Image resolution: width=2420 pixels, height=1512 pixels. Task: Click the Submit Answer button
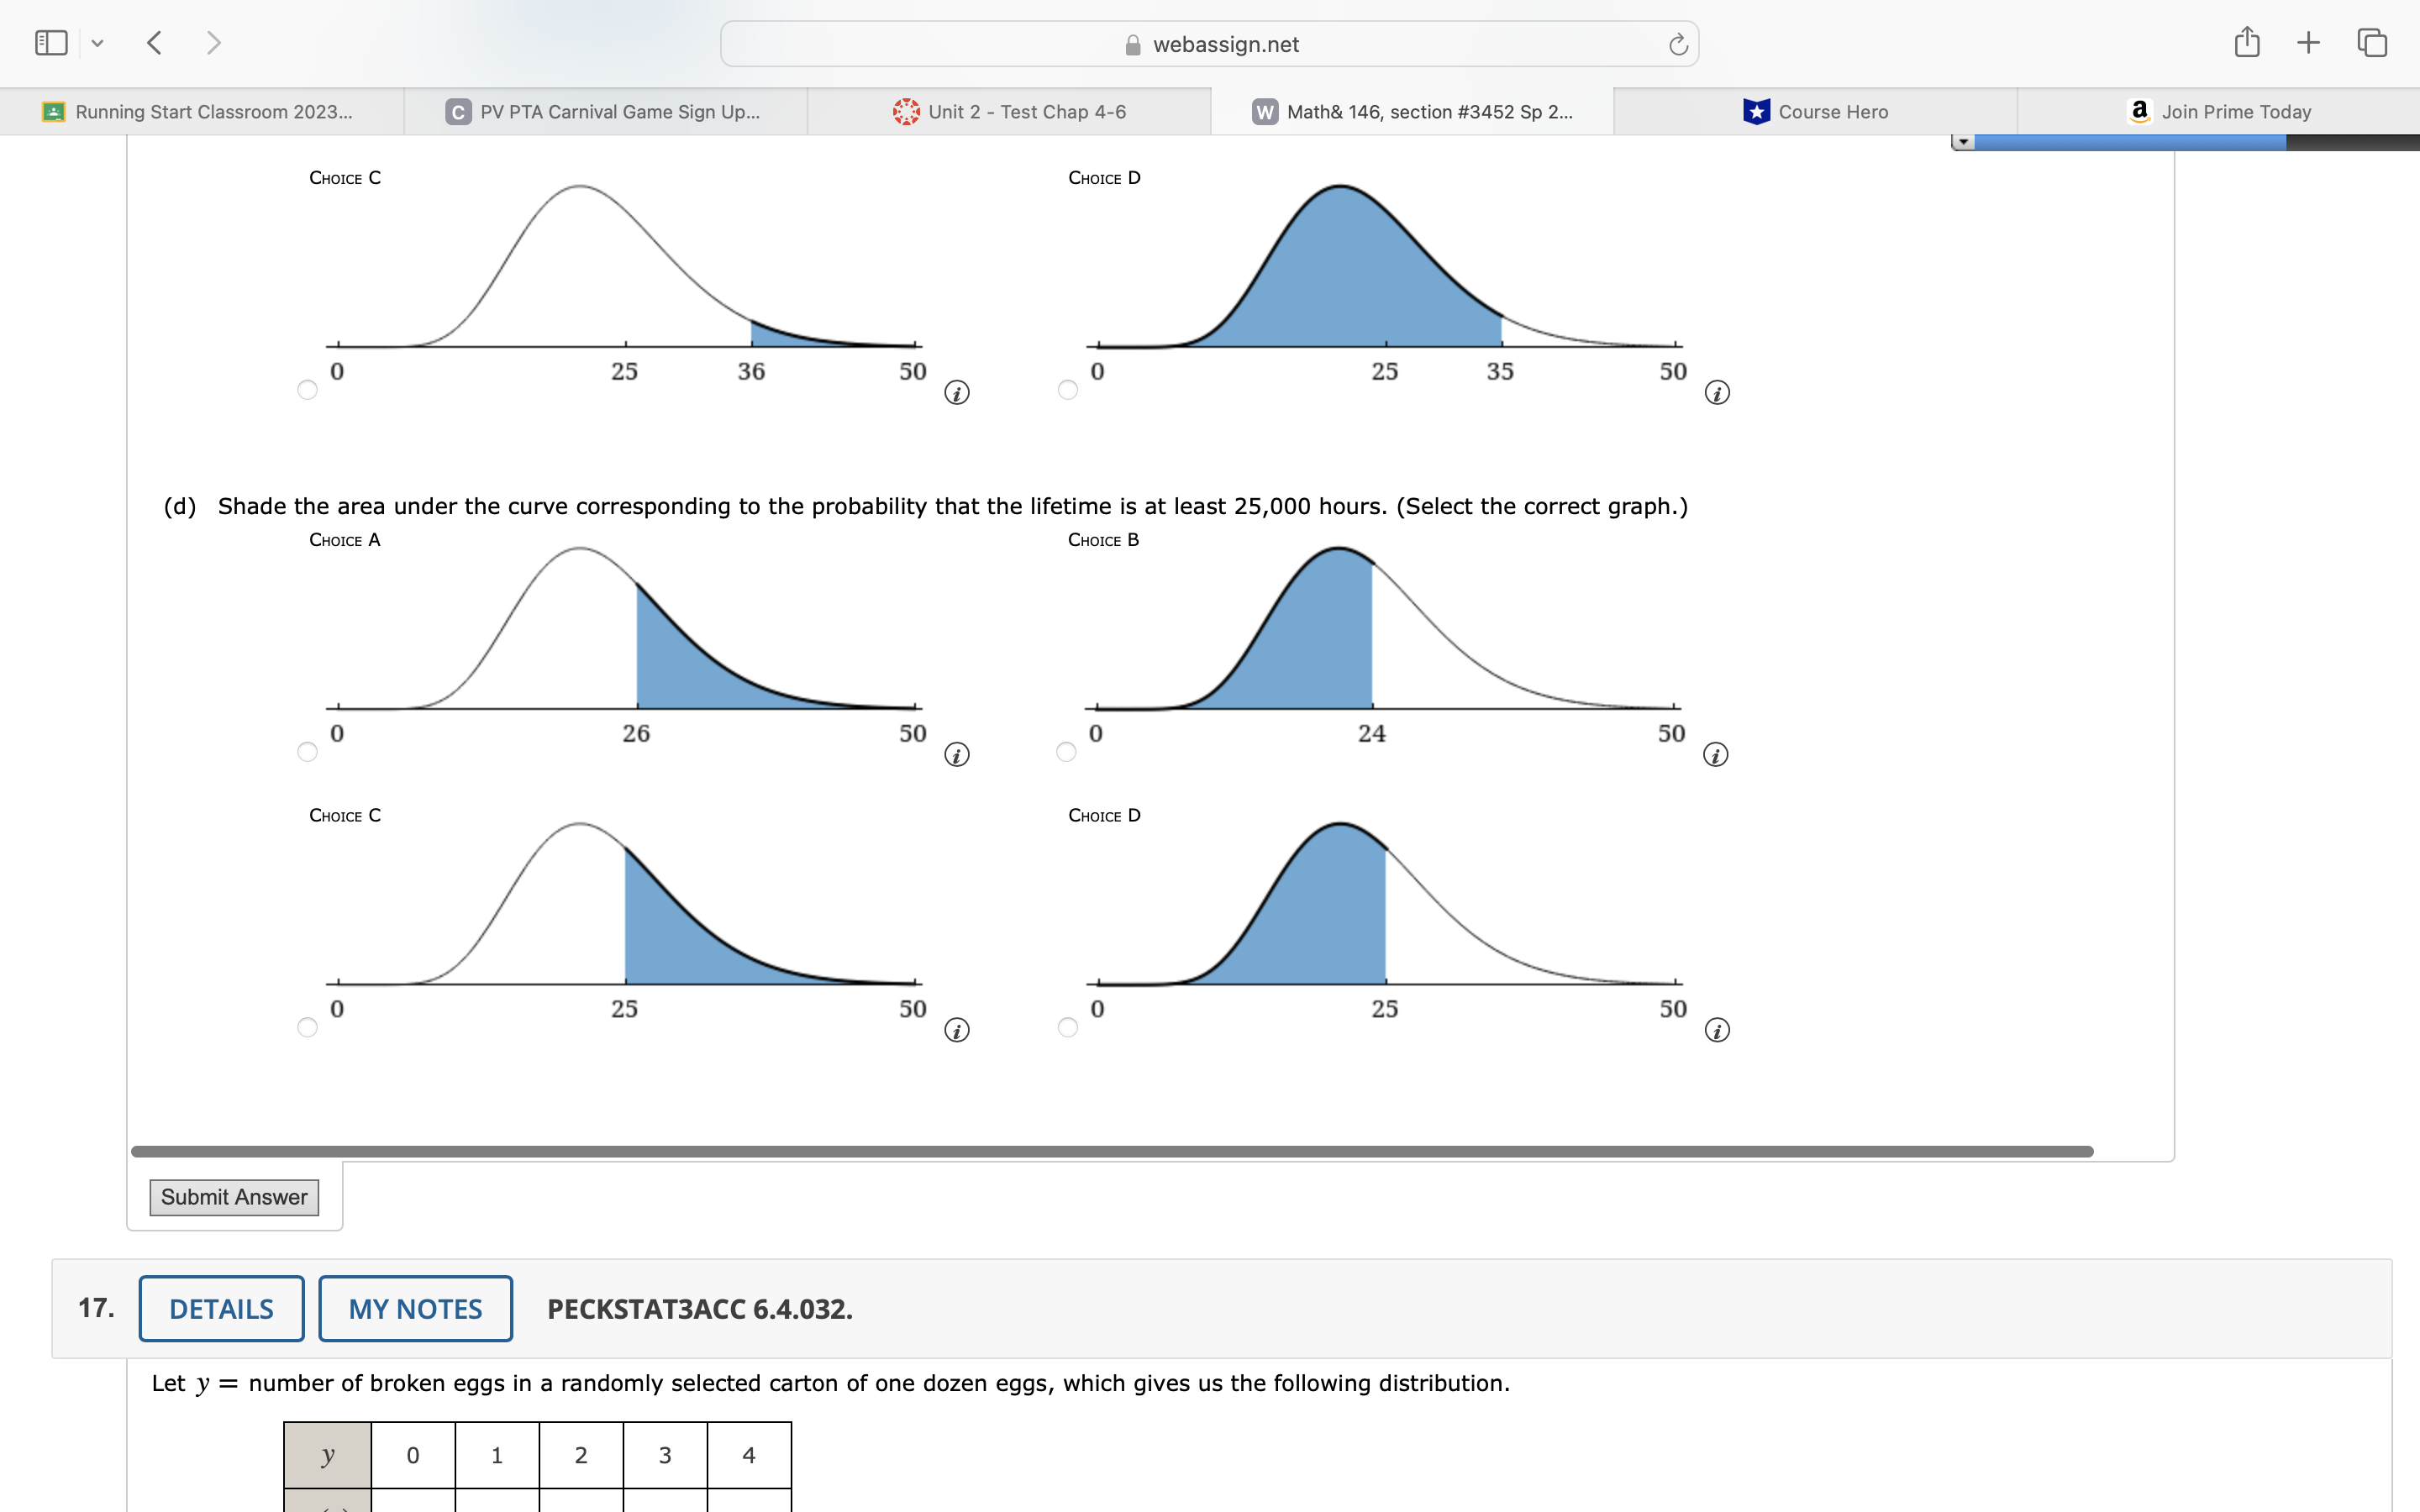234,1197
